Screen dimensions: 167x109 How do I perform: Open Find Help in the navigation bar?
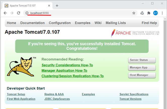point(149,23)
